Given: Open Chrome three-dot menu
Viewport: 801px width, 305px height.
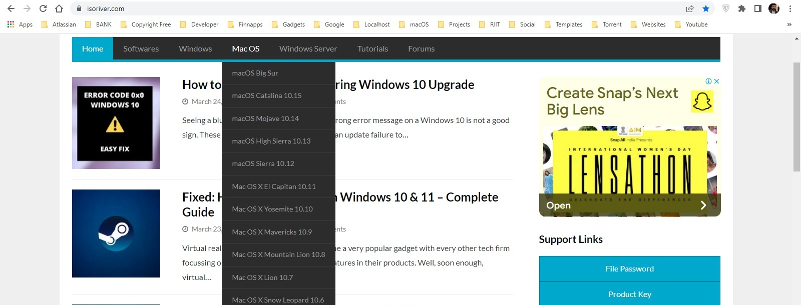Looking at the screenshot, I should pos(790,8).
